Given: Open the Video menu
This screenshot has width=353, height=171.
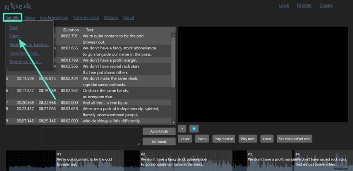Looking at the screenshot, I should 30,17.
